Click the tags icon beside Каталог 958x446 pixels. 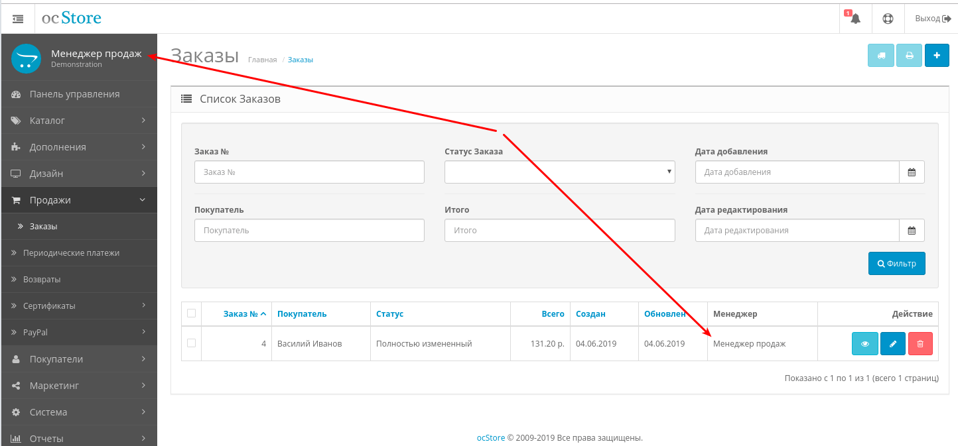pos(16,121)
